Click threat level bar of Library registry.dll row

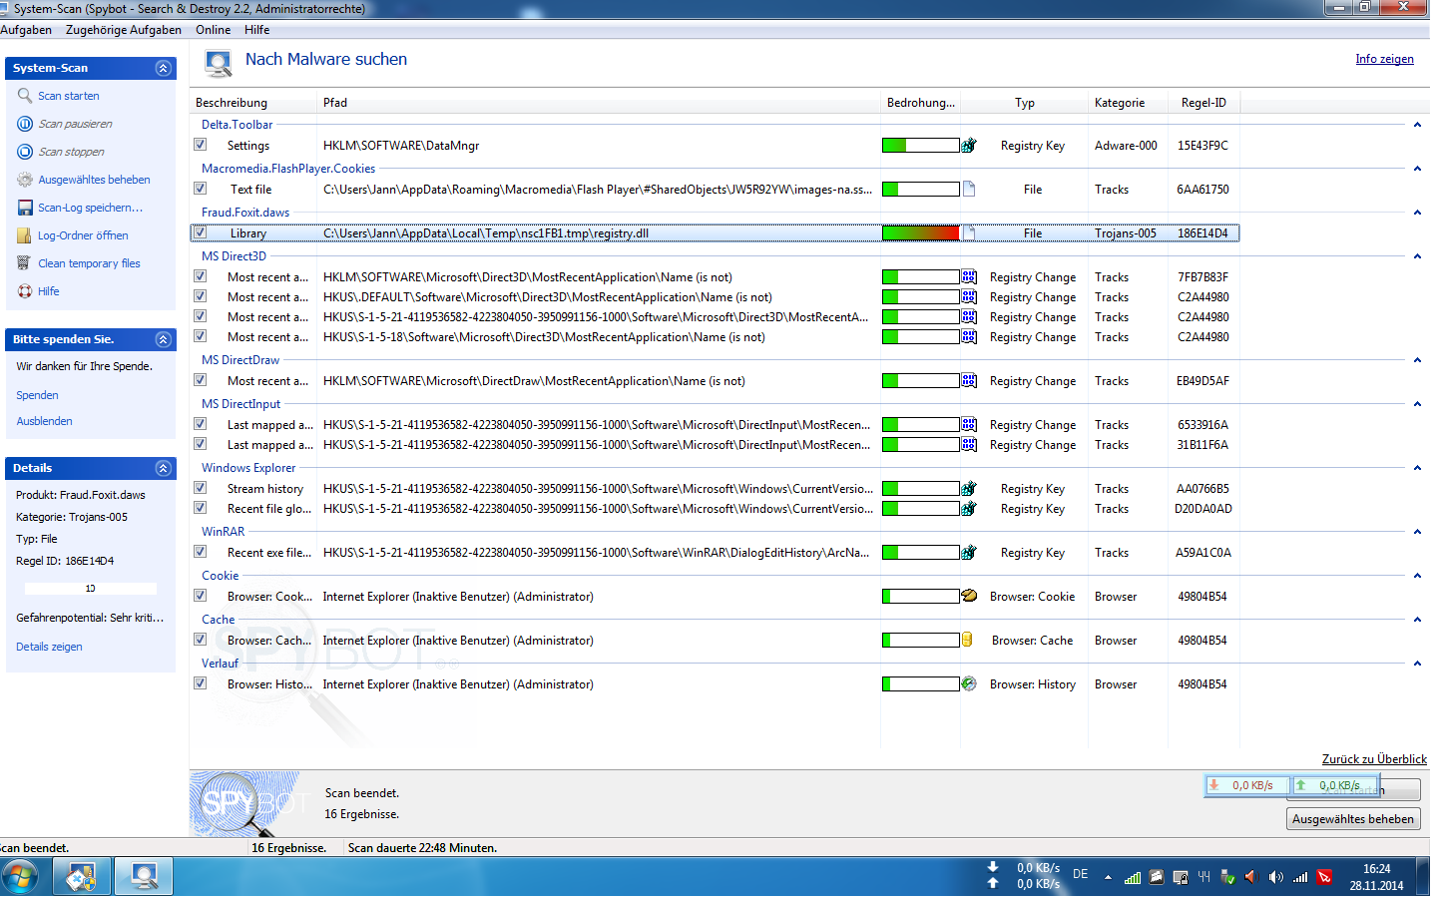pyautogui.click(x=921, y=233)
